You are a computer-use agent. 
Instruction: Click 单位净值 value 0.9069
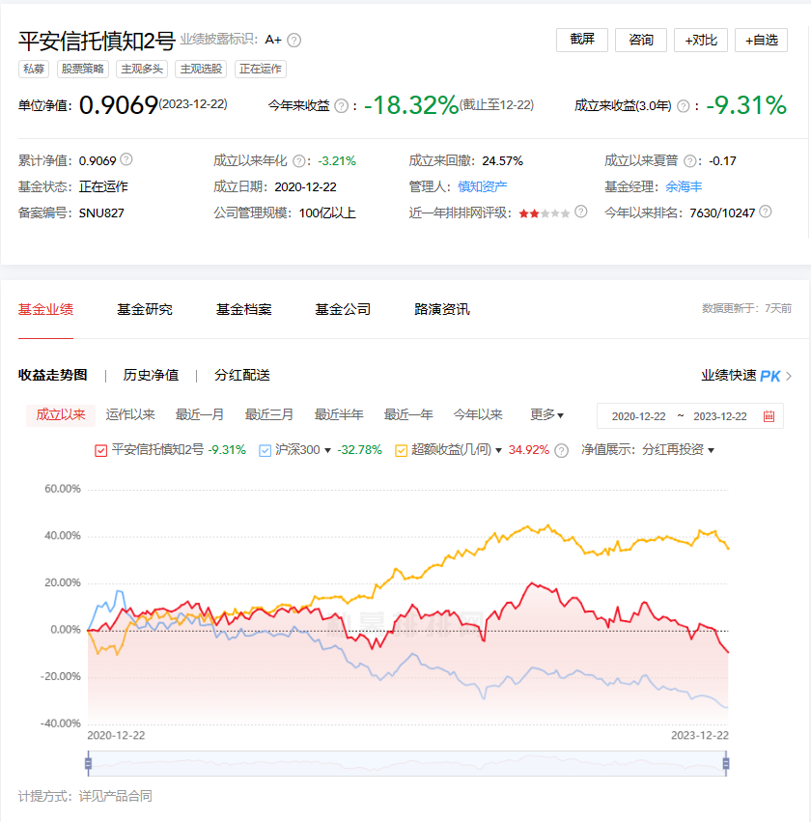[119, 105]
